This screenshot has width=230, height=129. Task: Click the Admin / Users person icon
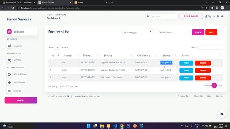(9, 74)
